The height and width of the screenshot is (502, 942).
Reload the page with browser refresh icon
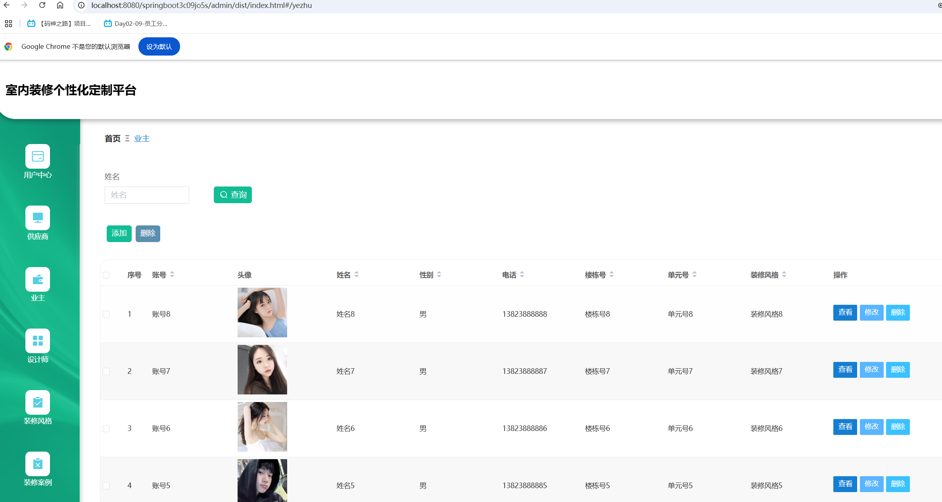(42, 5)
